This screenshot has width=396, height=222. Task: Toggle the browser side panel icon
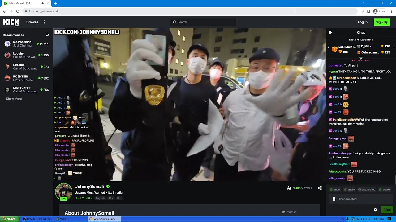click(368, 11)
